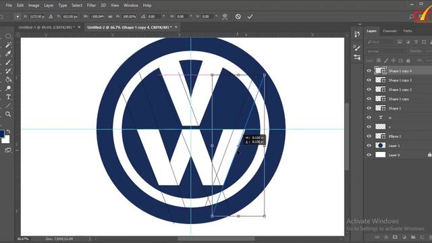Open the Brush Presets panel icon
The width and height of the screenshot is (432, 243).
[x=357, y=57]
